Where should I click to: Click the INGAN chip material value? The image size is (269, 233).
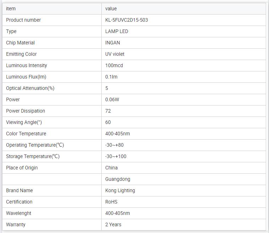tap(113, 43)
